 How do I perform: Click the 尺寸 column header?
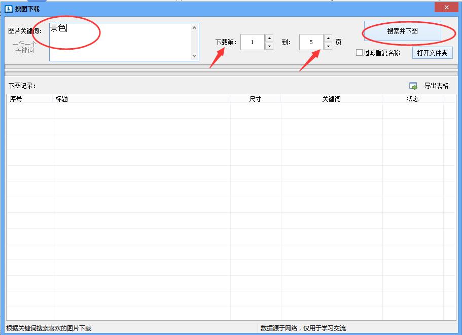point(256,99)
